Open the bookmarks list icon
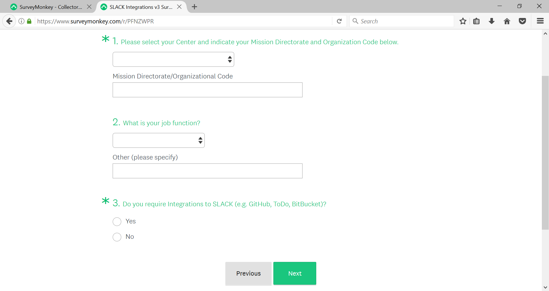Image resolution: width=549 pixels, height=291 pixels. click(x=476, y=21)
